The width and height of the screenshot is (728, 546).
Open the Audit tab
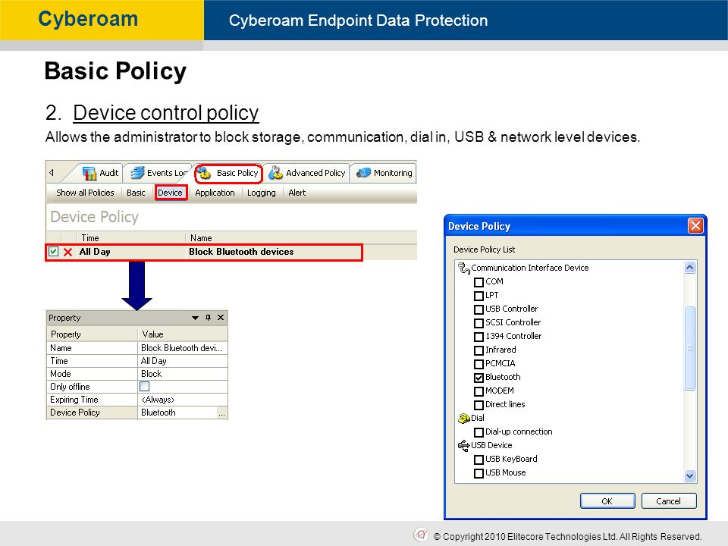[100, 173]
